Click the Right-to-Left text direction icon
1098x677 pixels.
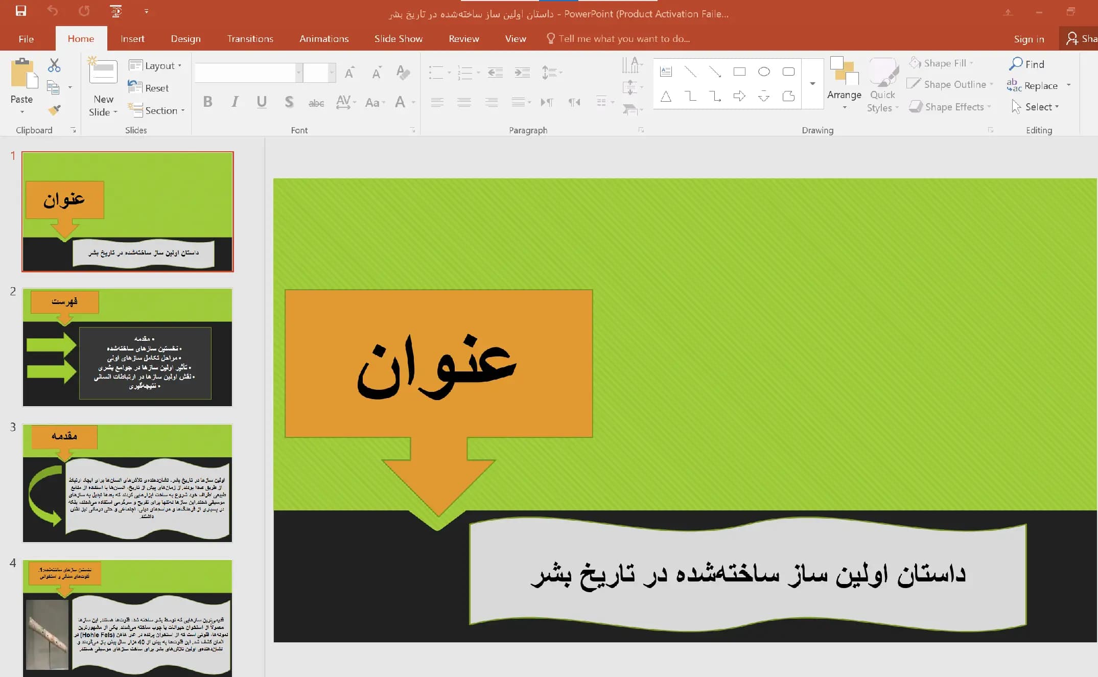pos(574,102)
